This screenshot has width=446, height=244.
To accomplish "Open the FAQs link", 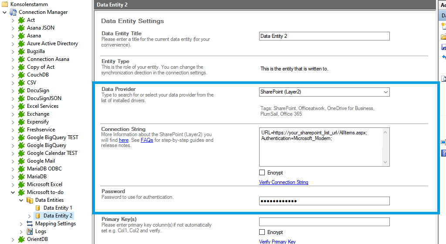I will 147,140.
